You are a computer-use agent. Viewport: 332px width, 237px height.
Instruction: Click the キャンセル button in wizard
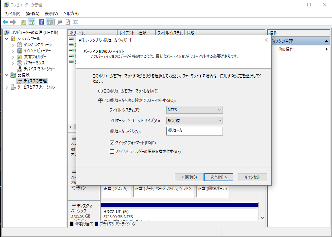coord(252,177)
